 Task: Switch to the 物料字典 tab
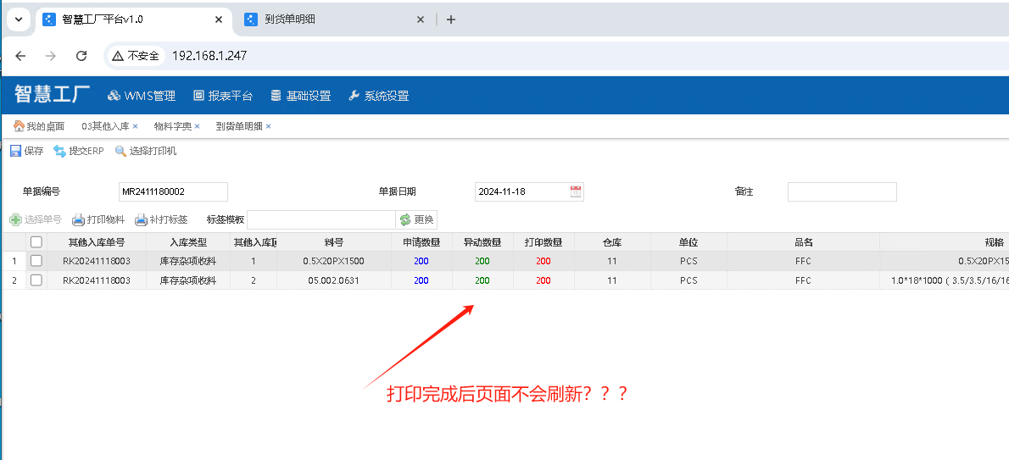pos(172,126)
